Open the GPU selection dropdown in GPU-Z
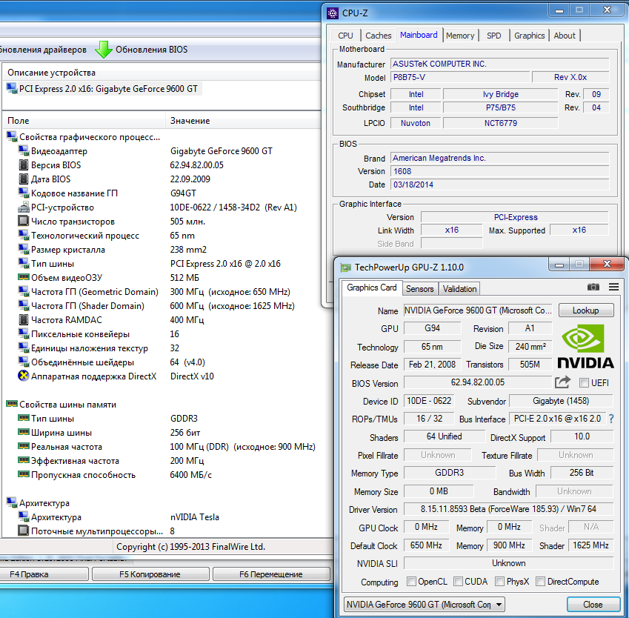 424,605
